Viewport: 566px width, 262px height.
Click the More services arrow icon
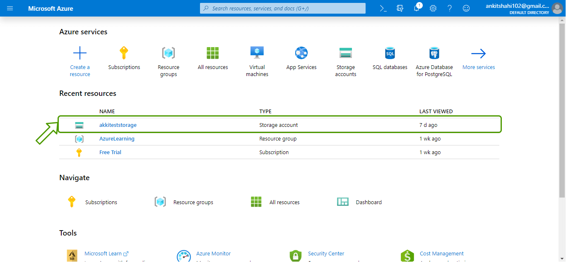coord(479,53)
